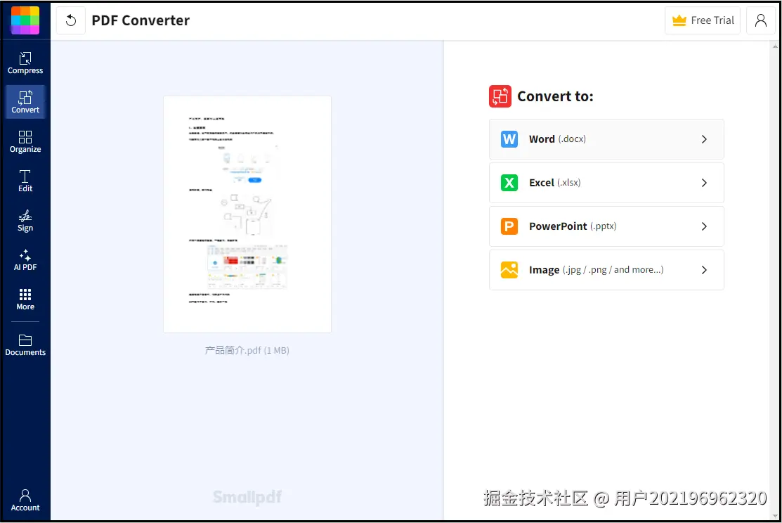This screenshot has width=782, height=523.
Task: Show More tools grid
Action: [x=25, y=299]
